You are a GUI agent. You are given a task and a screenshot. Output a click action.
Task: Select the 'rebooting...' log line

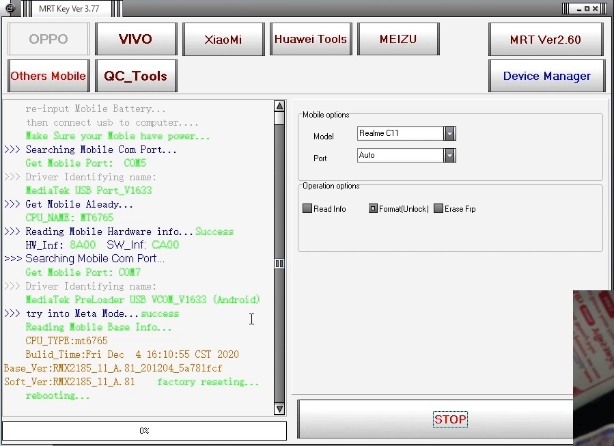pyautogui.click(x=57, y=396)
